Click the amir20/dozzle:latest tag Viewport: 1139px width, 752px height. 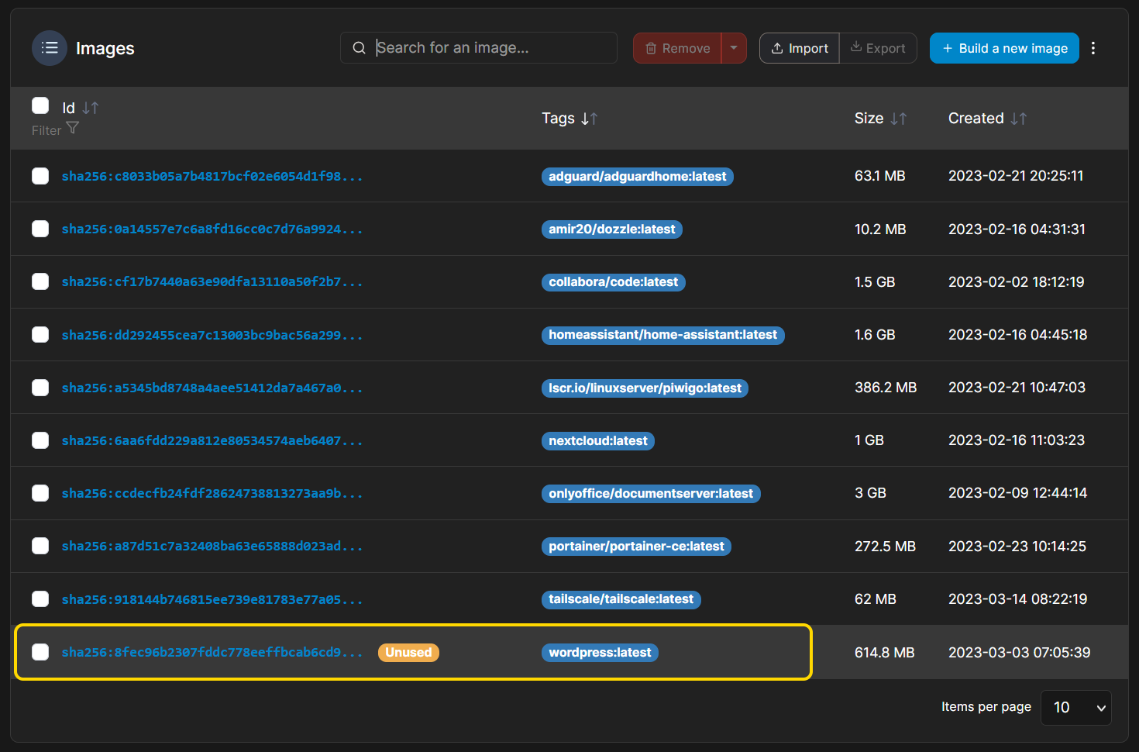point(612,229)
